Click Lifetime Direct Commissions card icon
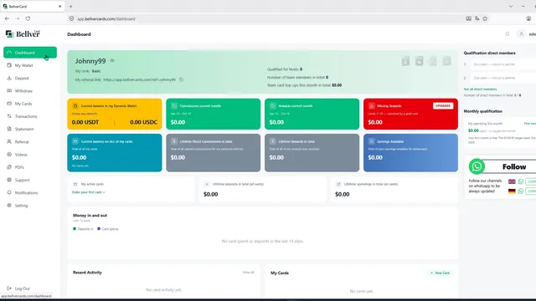 (174, 141)
